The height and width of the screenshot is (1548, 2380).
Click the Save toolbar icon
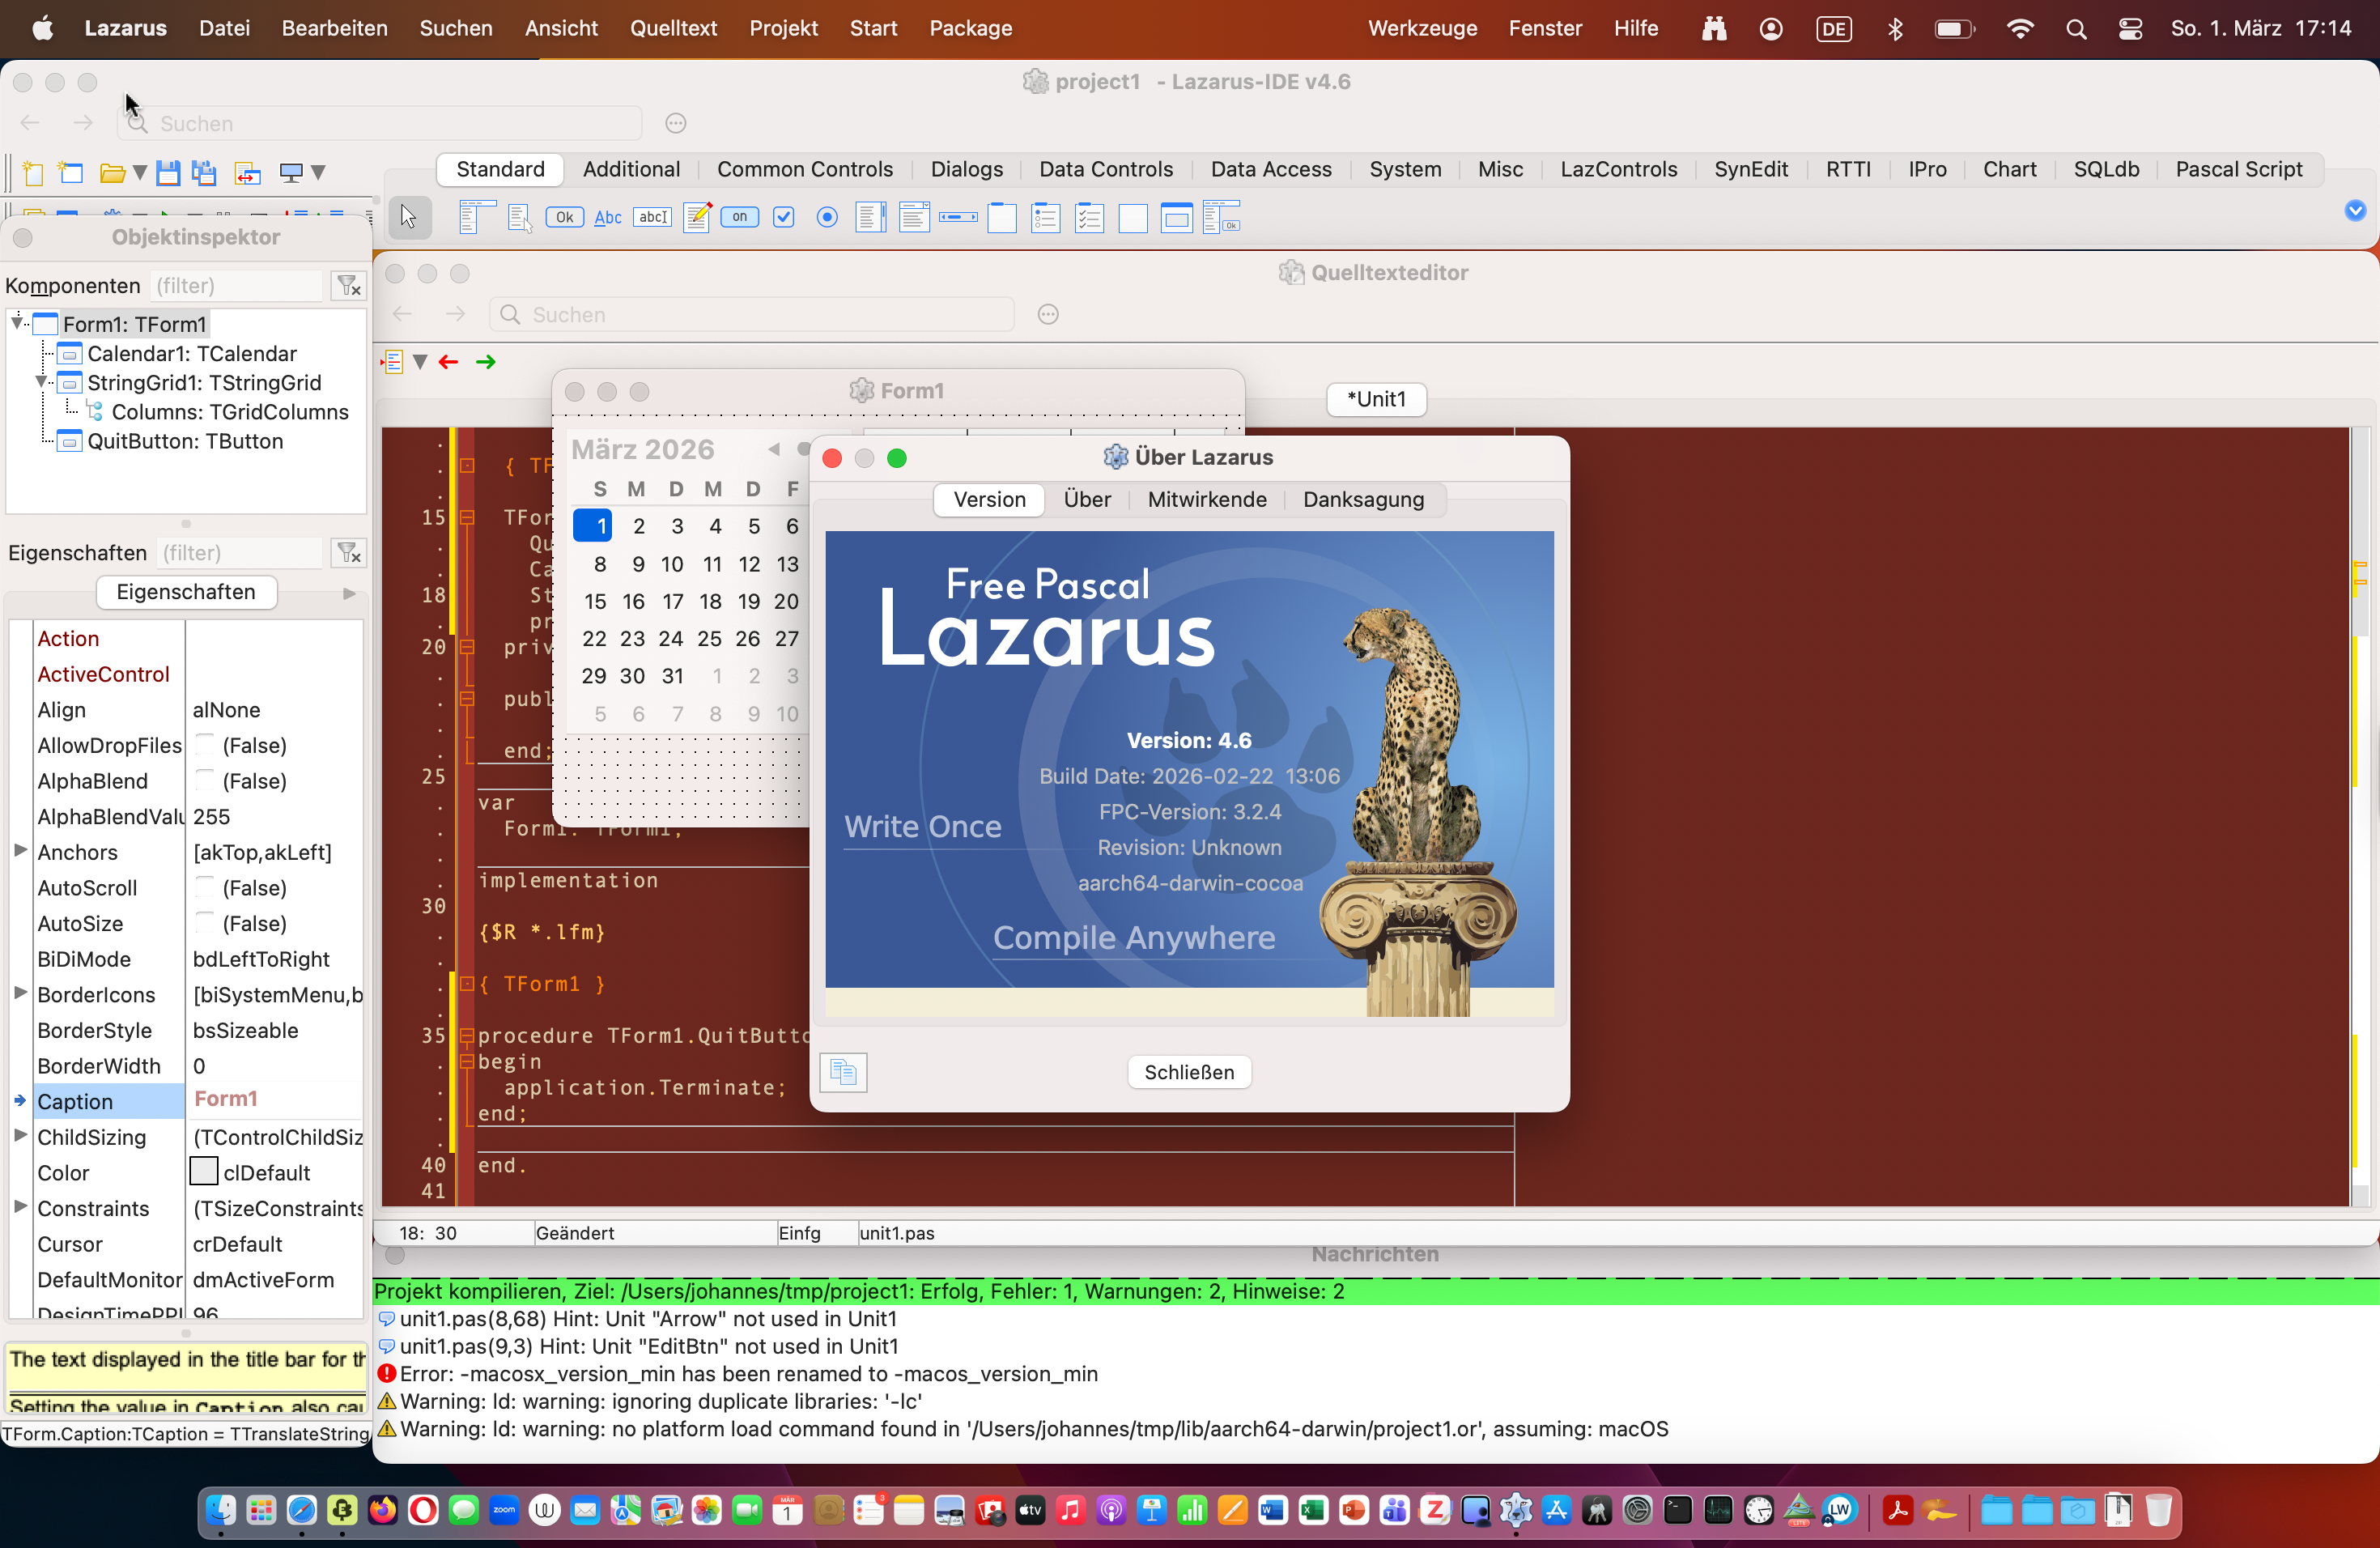tap(168, 173)
